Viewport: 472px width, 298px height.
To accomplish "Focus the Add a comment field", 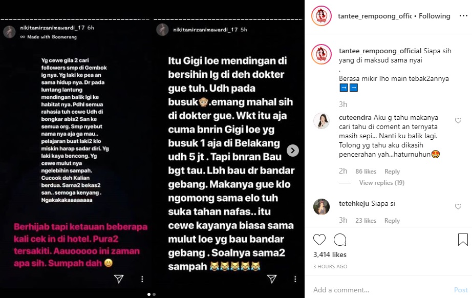I will (x=379, y=290).
